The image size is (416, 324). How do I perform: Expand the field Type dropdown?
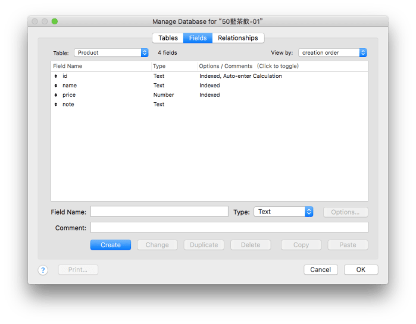click(283, 212)
